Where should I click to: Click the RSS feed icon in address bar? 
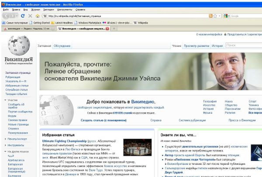(x=211, y=16)
